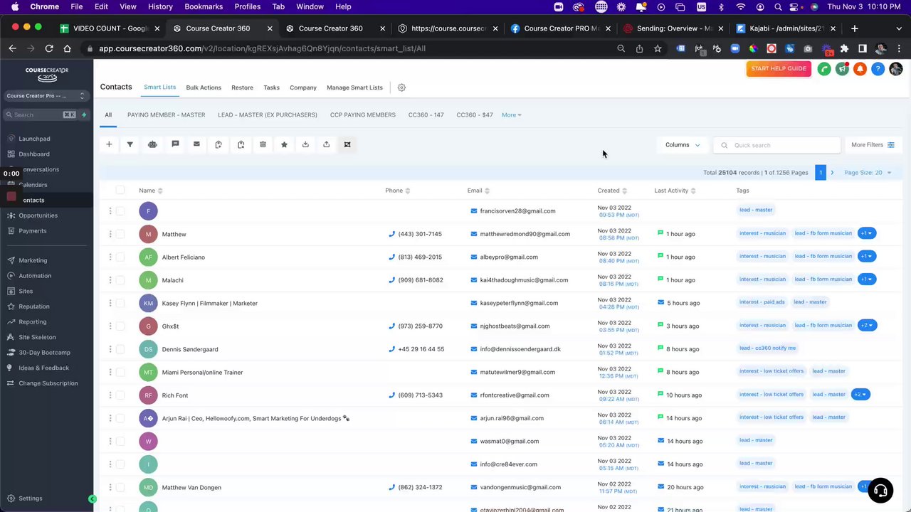Expand +2 tags for Rich Font row

[x=860, y=395]
